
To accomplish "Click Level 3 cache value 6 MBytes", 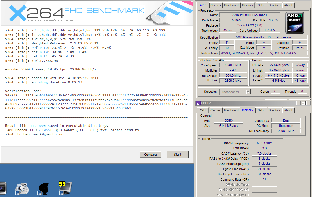I will click(278, 81).
